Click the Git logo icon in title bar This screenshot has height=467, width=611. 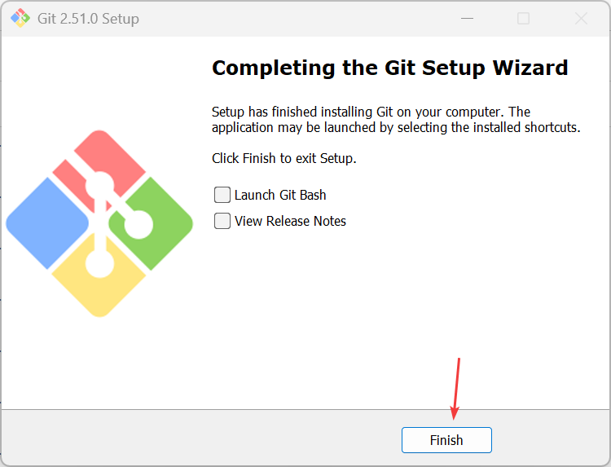coord(20,18)
